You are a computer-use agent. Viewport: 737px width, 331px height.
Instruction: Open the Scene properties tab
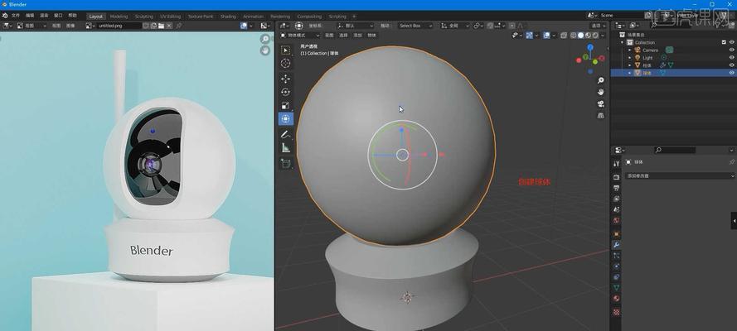point(617,209)
